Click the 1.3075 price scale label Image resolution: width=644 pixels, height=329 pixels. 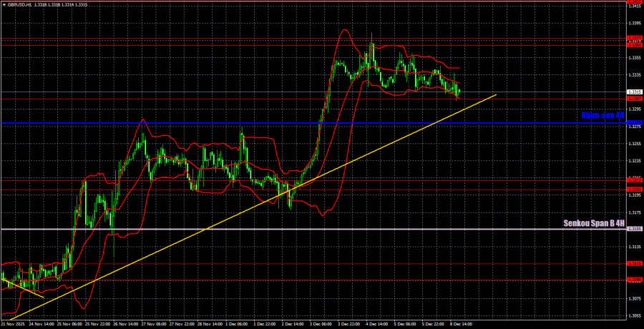click(x=635, y=298)
